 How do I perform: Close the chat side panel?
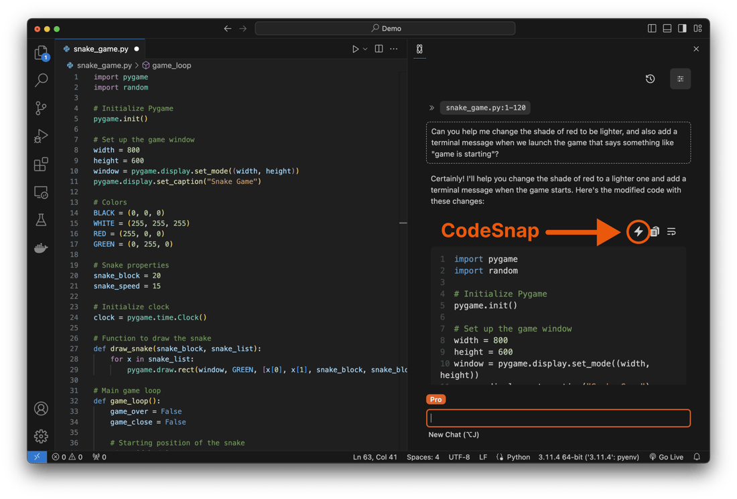click(696, 49)
